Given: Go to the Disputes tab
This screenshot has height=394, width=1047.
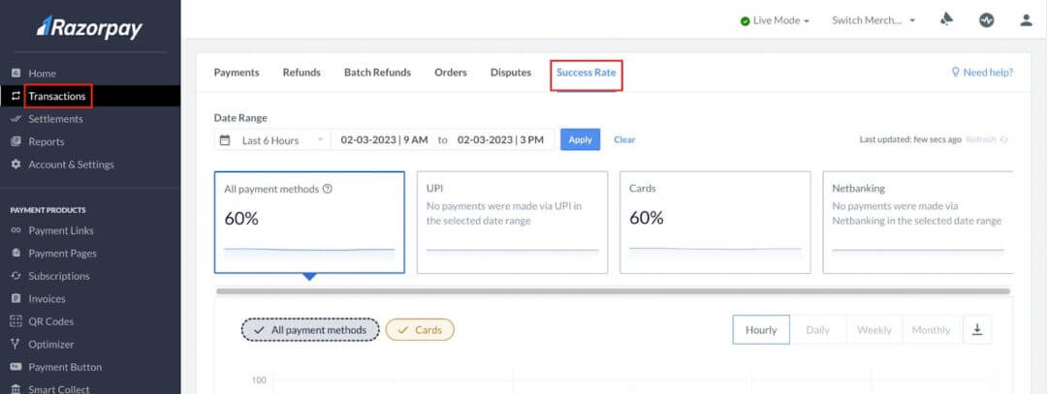Looking at the screenshot, I should [511, 73].
